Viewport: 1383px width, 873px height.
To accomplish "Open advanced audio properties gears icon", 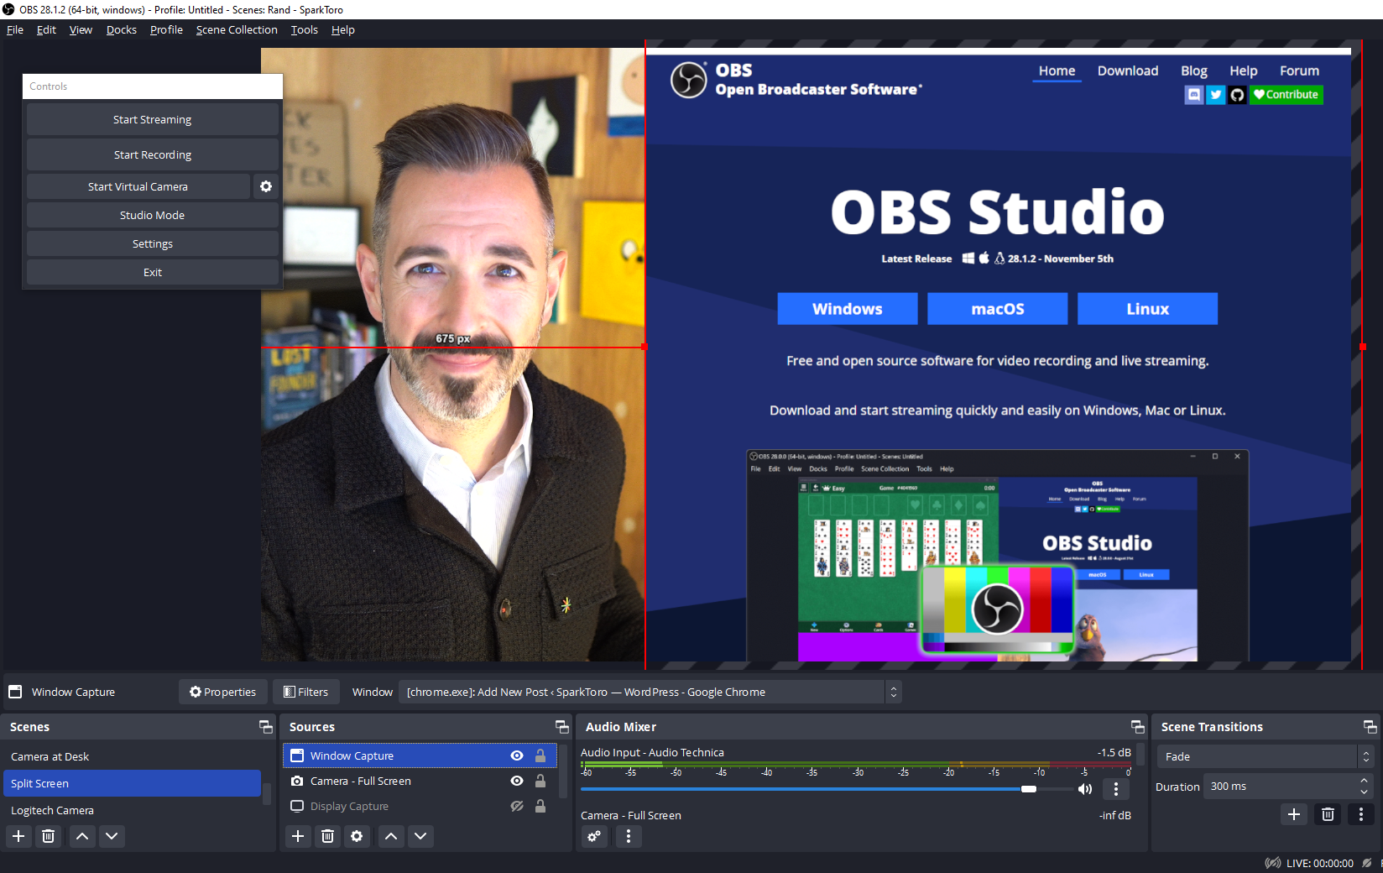I will point(594,836).
